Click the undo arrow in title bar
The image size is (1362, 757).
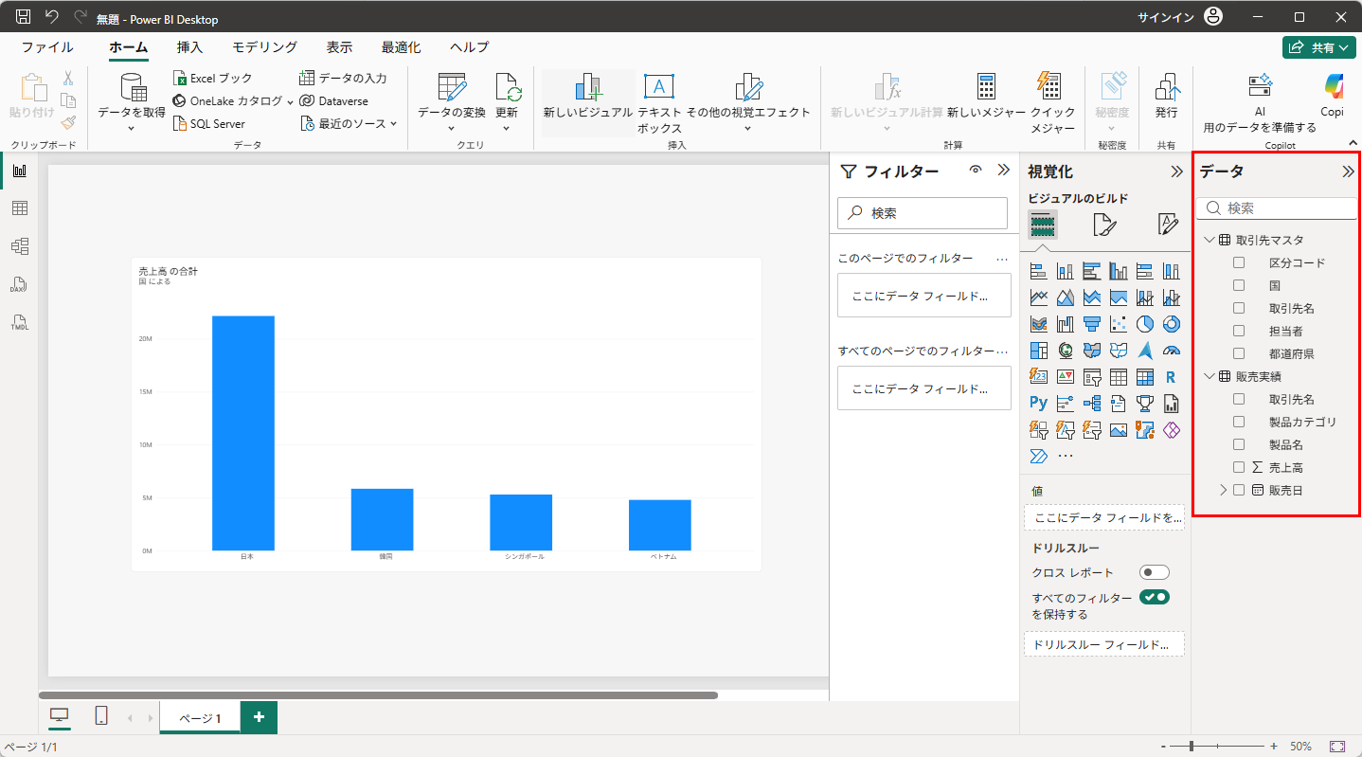(52, 17)
